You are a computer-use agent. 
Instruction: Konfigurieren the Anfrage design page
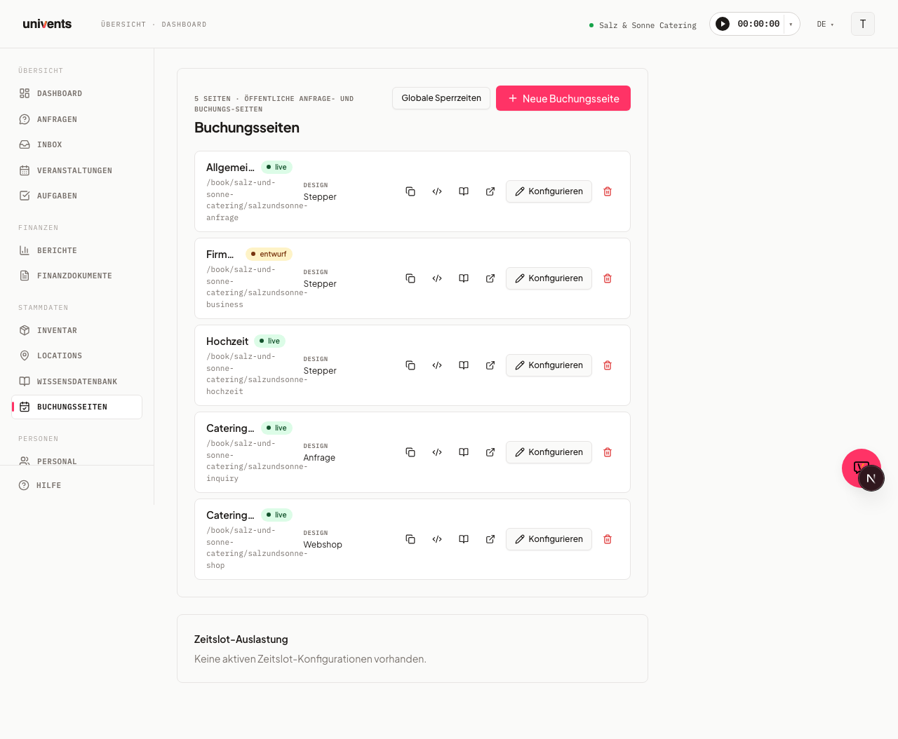(549, 452)
